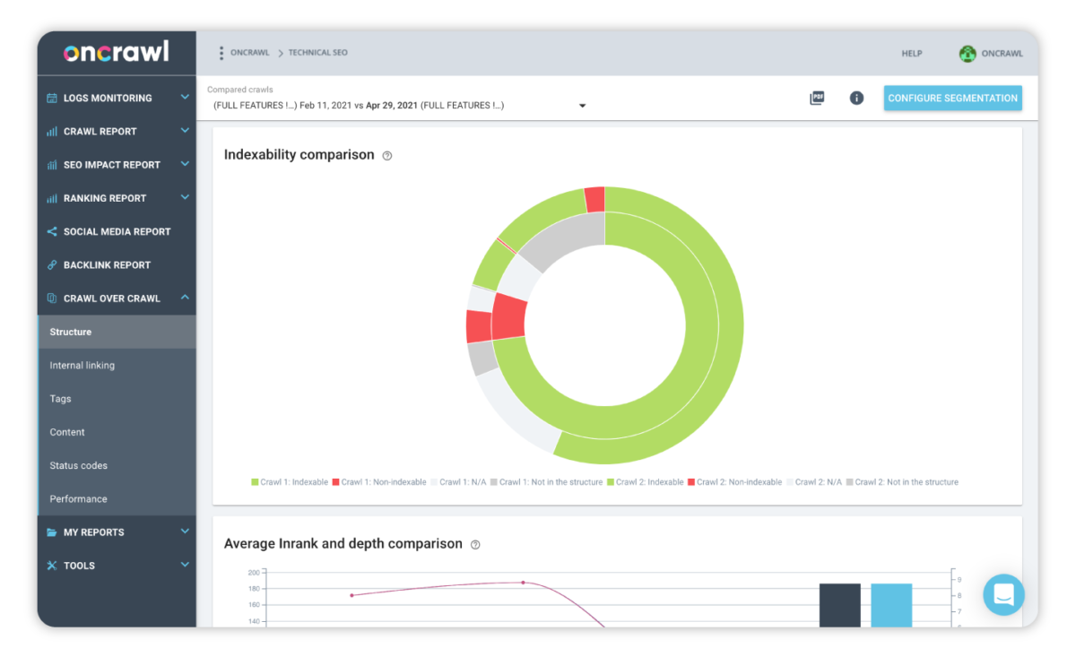Toggle the Crawl 1: Non-indexable legend entry
The width and height of the screenshot is (1076, 657).
[379, 482]
